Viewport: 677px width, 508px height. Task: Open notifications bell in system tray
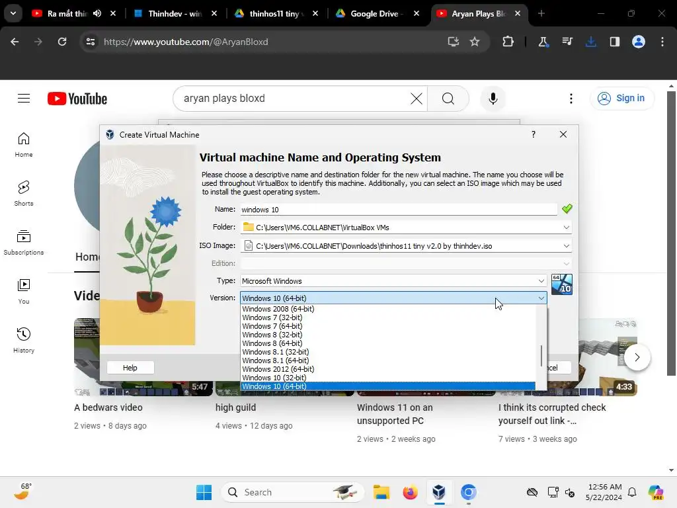tap(631, 492)
